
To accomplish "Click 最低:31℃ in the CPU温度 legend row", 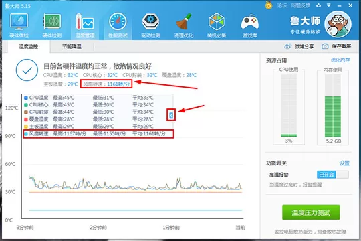I will click(x=103, y=98).
